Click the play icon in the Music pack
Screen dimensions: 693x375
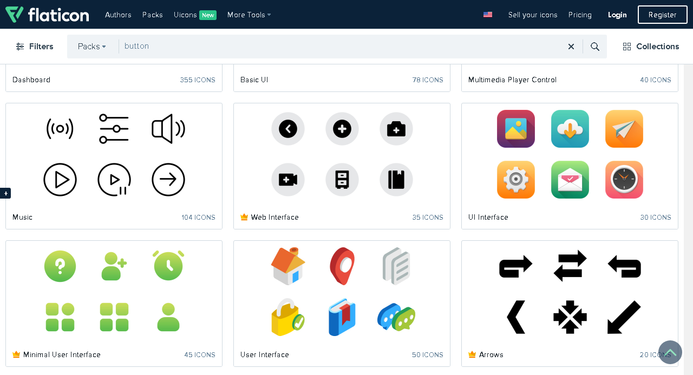60,180
